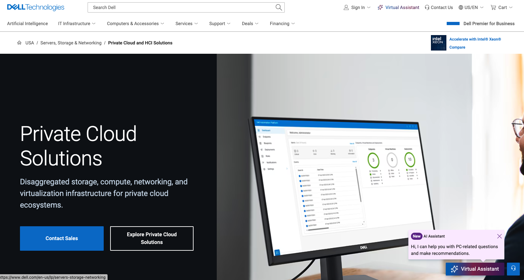Click the globe icon next to US/EN
The height and width of the screenshot is (280, 524).
pos(461,7)
